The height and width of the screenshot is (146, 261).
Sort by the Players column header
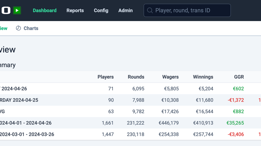(x=106, y=77)
